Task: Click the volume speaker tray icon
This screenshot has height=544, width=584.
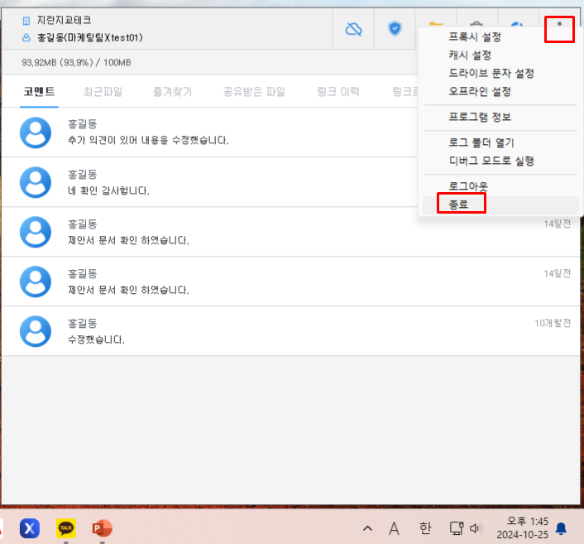Action: click(x=476, y=527)
